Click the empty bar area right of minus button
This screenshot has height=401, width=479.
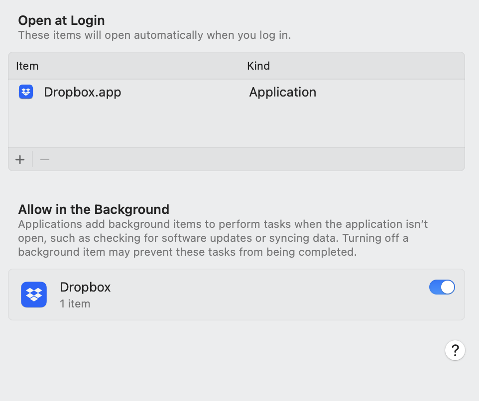pyautogui.click(x=249, y=160)
